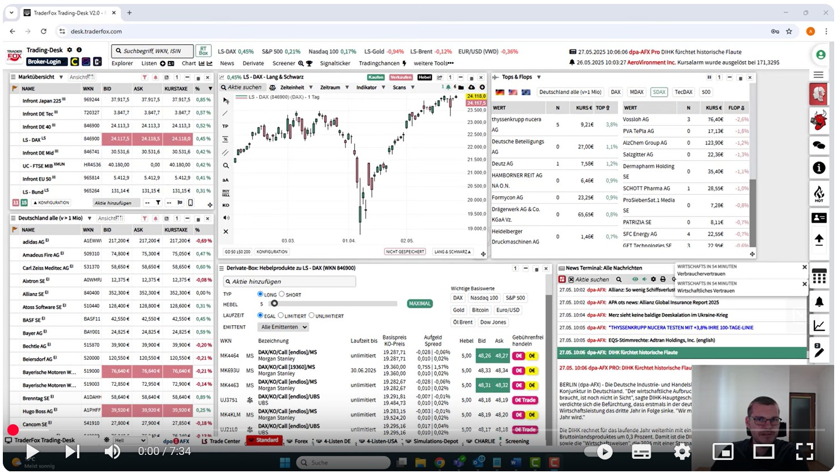Open the News menu item
This screenshot has width=837, height=473.
coord(227,63)
